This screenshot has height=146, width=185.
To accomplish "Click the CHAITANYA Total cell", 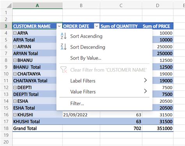I will pos(34,81).
